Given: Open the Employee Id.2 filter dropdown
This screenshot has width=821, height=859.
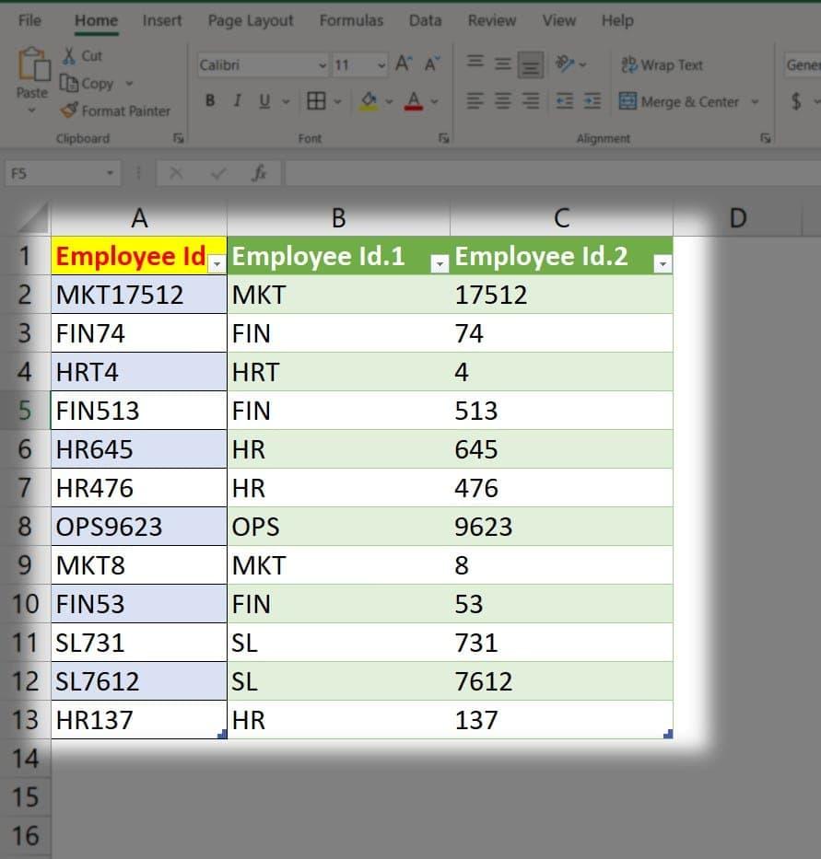Looking at the screenshot, I should coord(661,264).
